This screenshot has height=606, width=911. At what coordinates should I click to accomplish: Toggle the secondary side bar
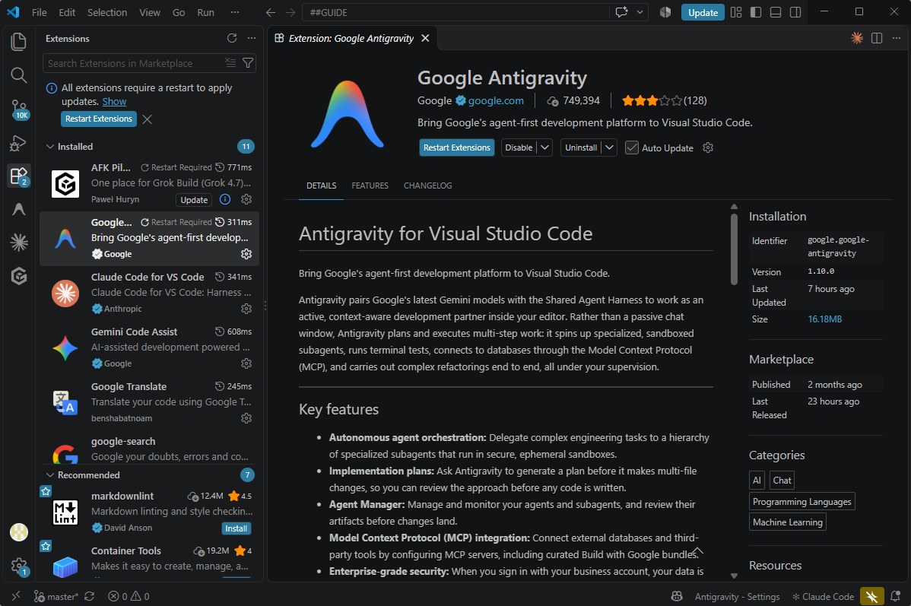pos(795,12)
